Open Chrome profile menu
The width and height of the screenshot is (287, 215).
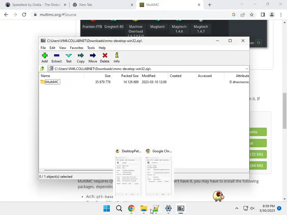tap(272, 15)
